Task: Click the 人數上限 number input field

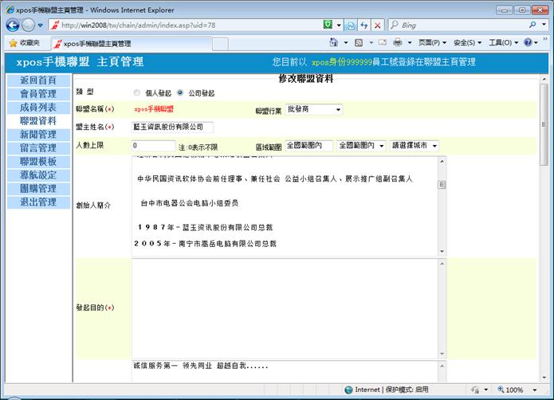Action: click(153, 146)
